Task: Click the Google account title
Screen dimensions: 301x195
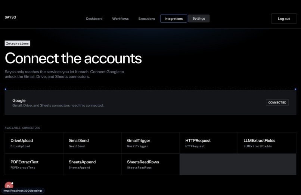Action: click(x=19, y=100)
